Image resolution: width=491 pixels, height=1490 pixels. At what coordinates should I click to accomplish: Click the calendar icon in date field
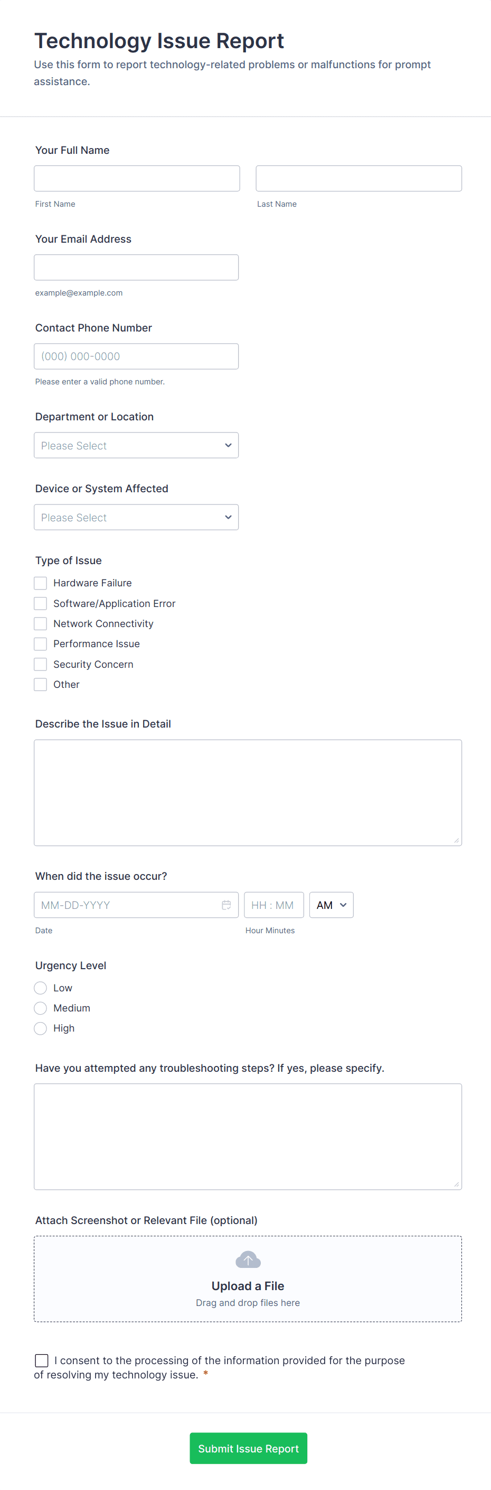pyautogui.click(x=226, y=905)
